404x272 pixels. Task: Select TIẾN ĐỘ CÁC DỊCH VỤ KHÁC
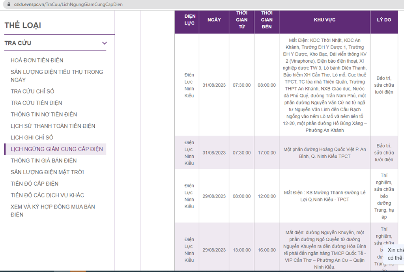[47, 195]
